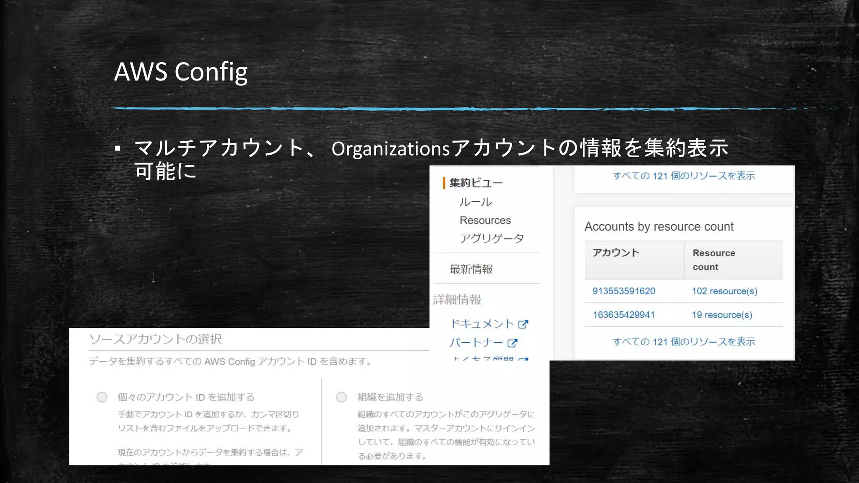Viewport: 859px width, 483px height.
Task: Open Resources in the side menu
Action: (485, 220)
